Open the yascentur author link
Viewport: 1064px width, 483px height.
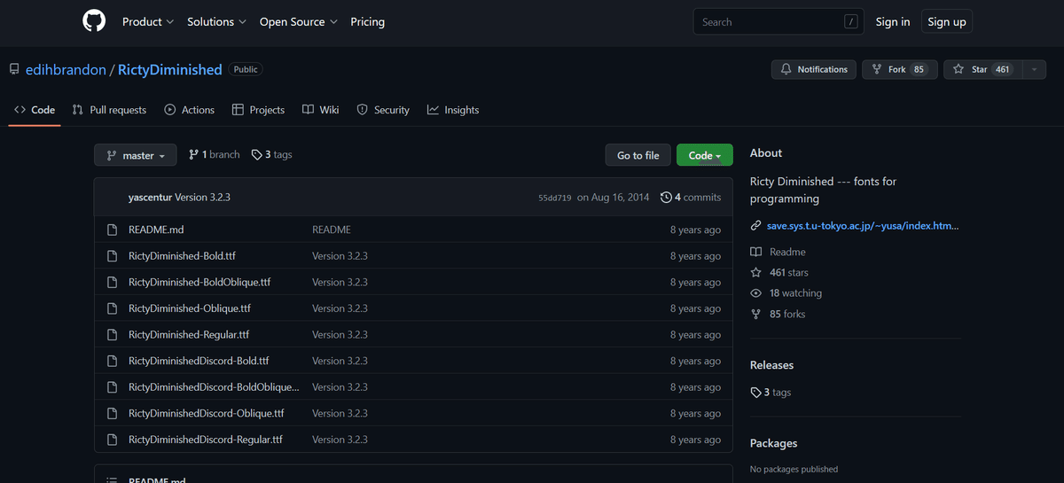[150, 197]
